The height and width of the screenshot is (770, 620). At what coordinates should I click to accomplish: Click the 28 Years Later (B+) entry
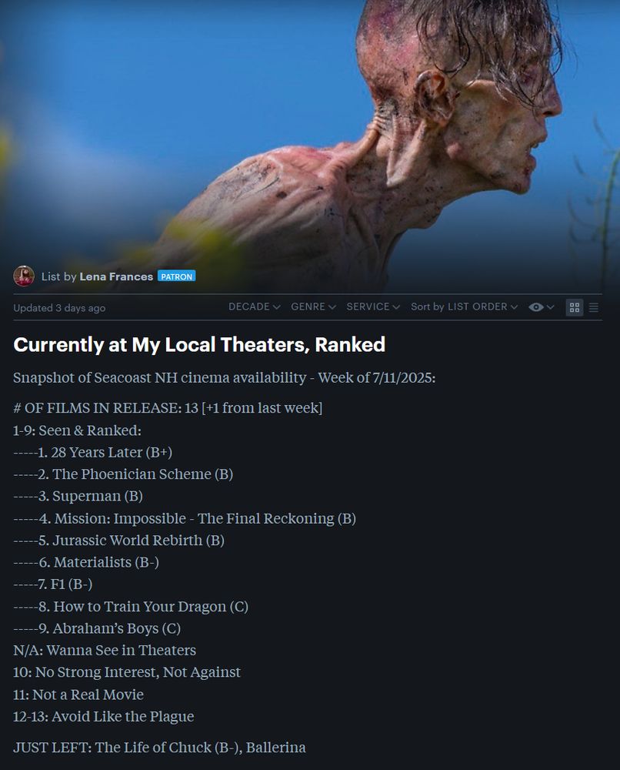tap(93, 452)
